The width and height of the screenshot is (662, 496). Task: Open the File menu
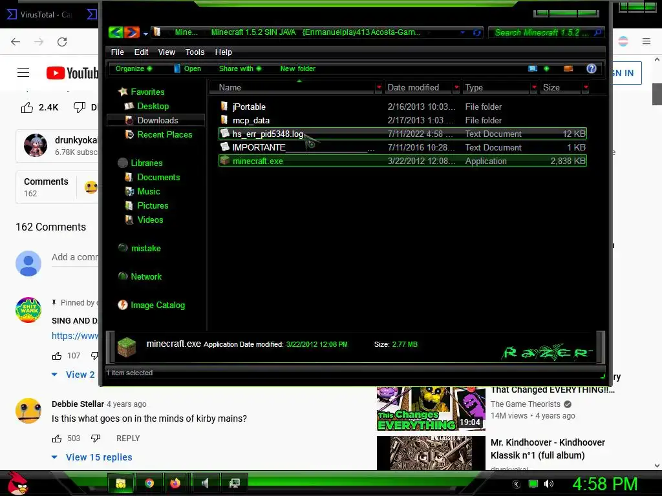[x=118, y=52]
